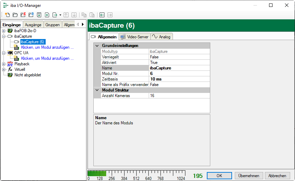Click the folder icon with blue B
The height and width of the screenshot is (181, 295).
tap(31, 15)
